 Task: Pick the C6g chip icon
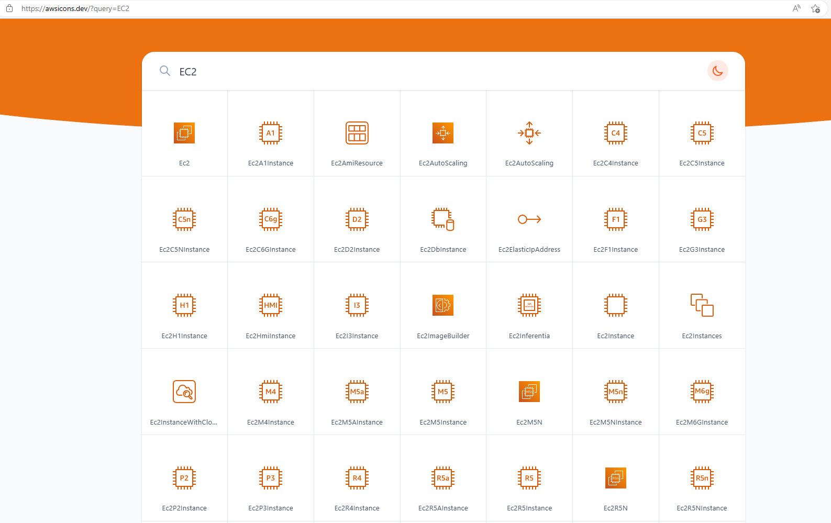click(x=271, y=219)
